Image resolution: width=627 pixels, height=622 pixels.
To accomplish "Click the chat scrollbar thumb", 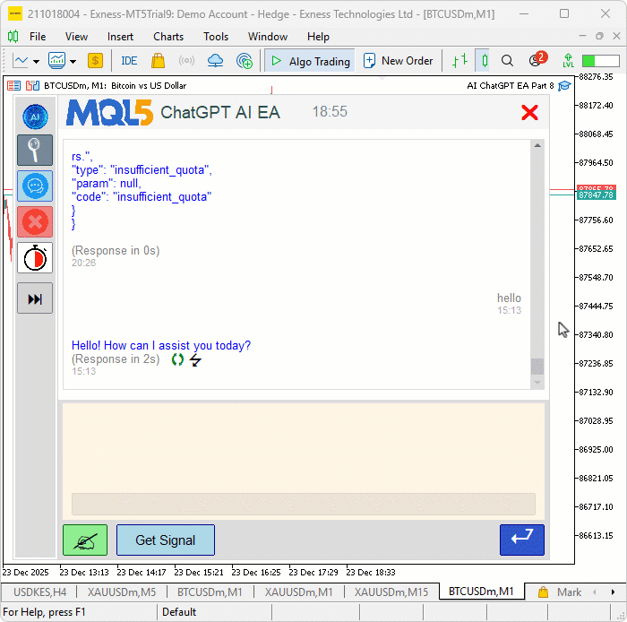I will tap(537, 367).
